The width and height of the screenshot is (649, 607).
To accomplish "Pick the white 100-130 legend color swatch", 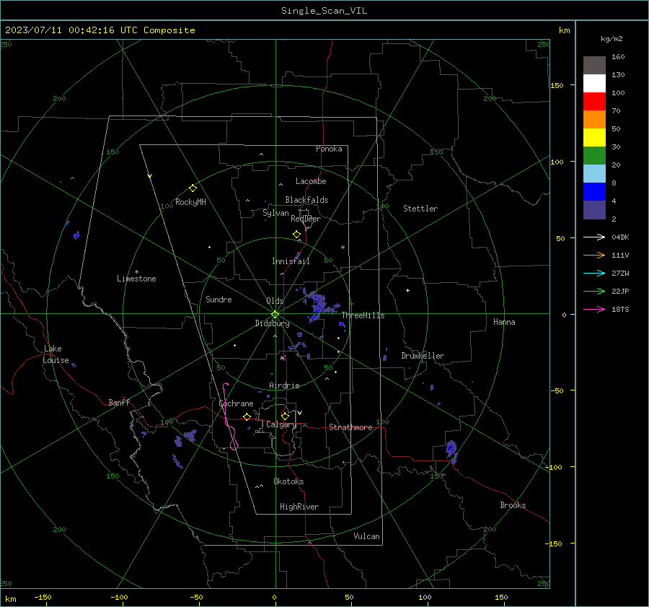I will point(594,84).
